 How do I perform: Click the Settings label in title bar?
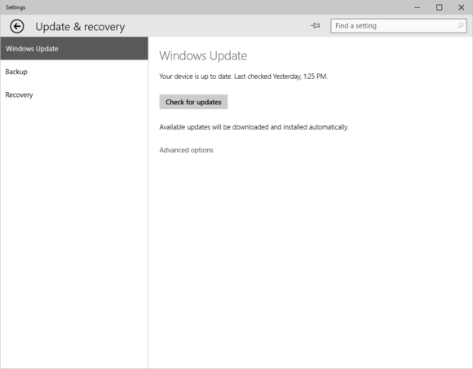(x=15, y=7)
